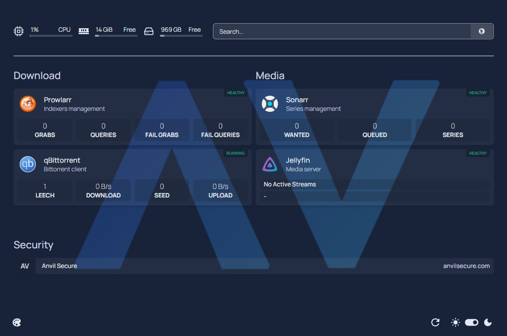The image size is (507, 336).
Task: Click the sun light-mode icon
Action: coord(456,322)
